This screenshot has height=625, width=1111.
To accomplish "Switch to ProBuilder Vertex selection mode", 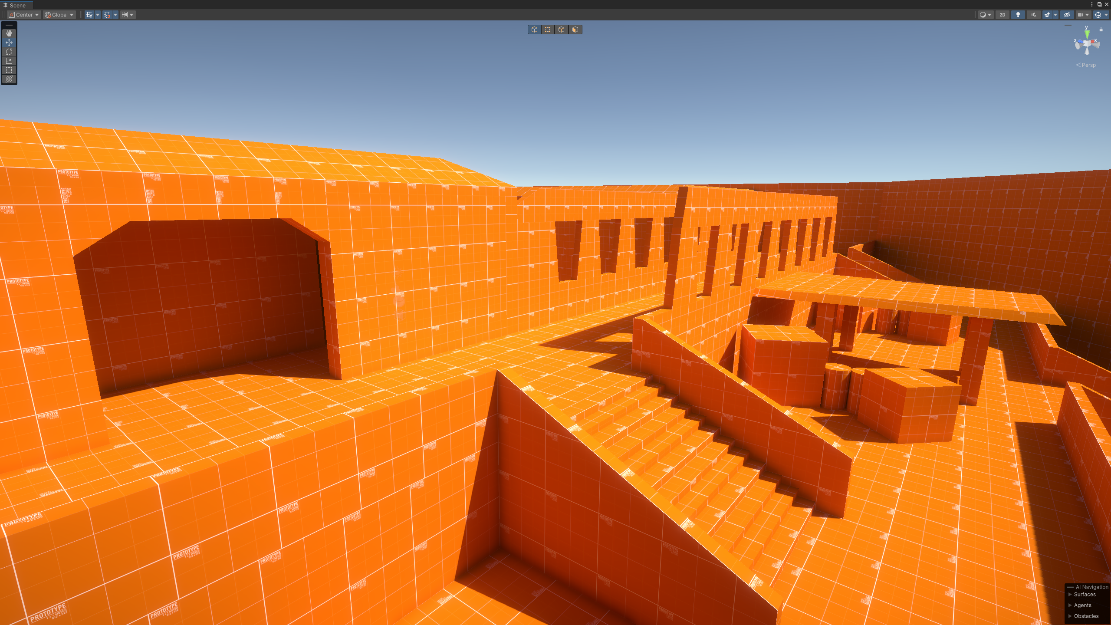I will click(x=548, y=30).
